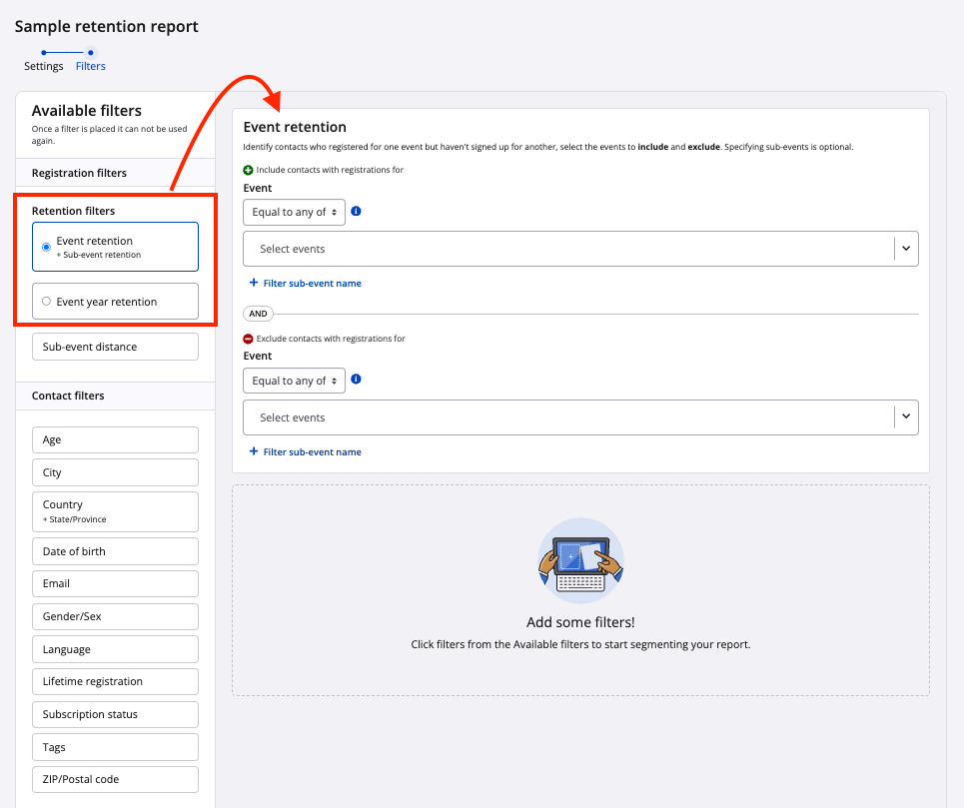Select the Event retention radio button

pyautogui.click(x=47, y=247)
